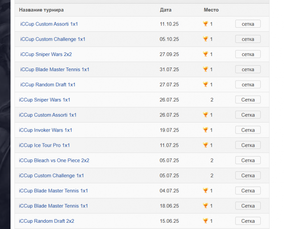Click the Дата column header
Screen dimensions: 284x229
coord(166,10)
